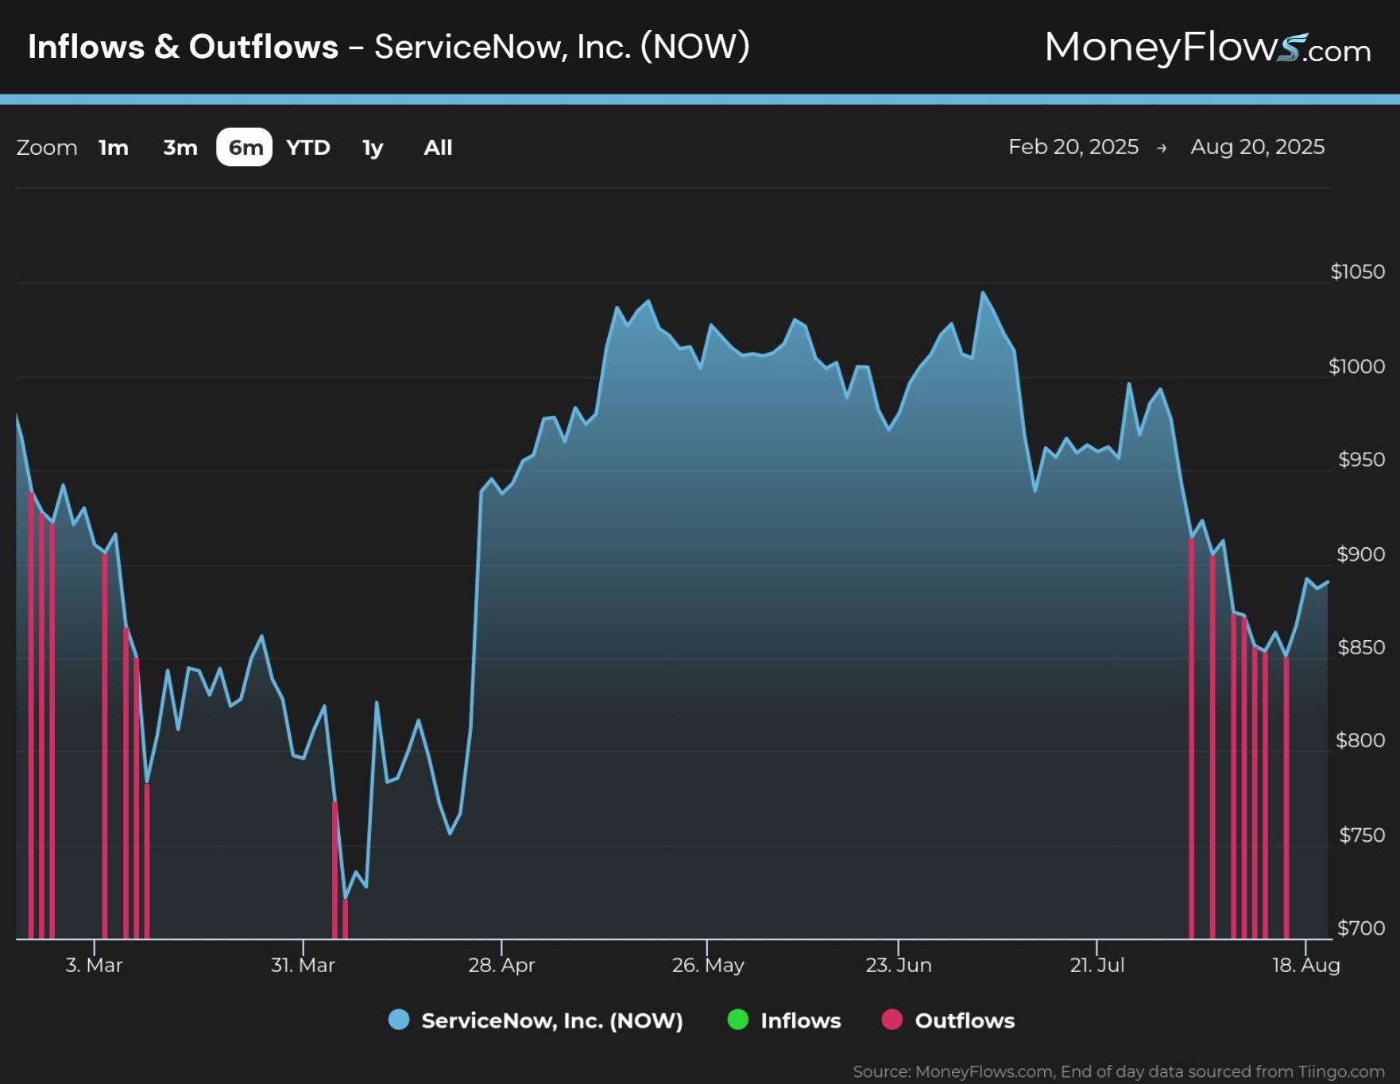
Task: Click the $800 axis label
Action: click(1360, 740)
